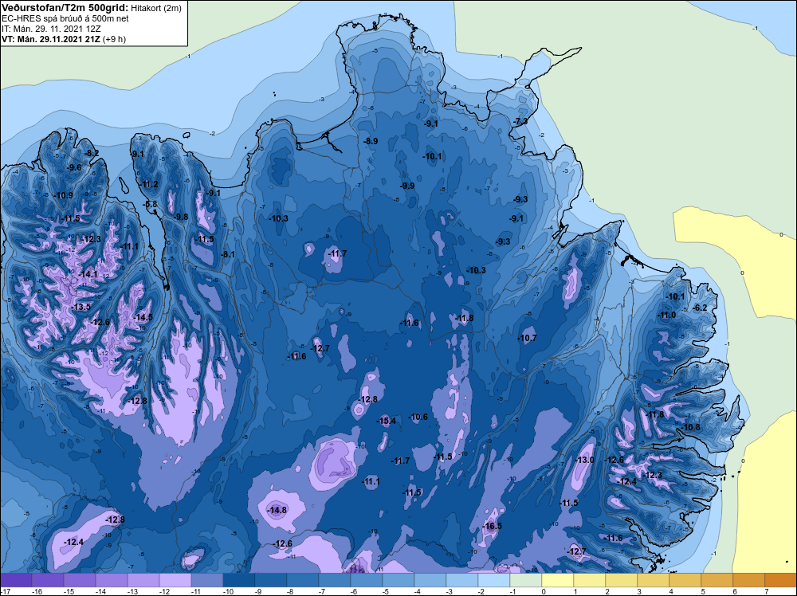This screenshot has height=596, width=797.
Task: Click the -13.5 temperature reading
Action: click(80, 307)
